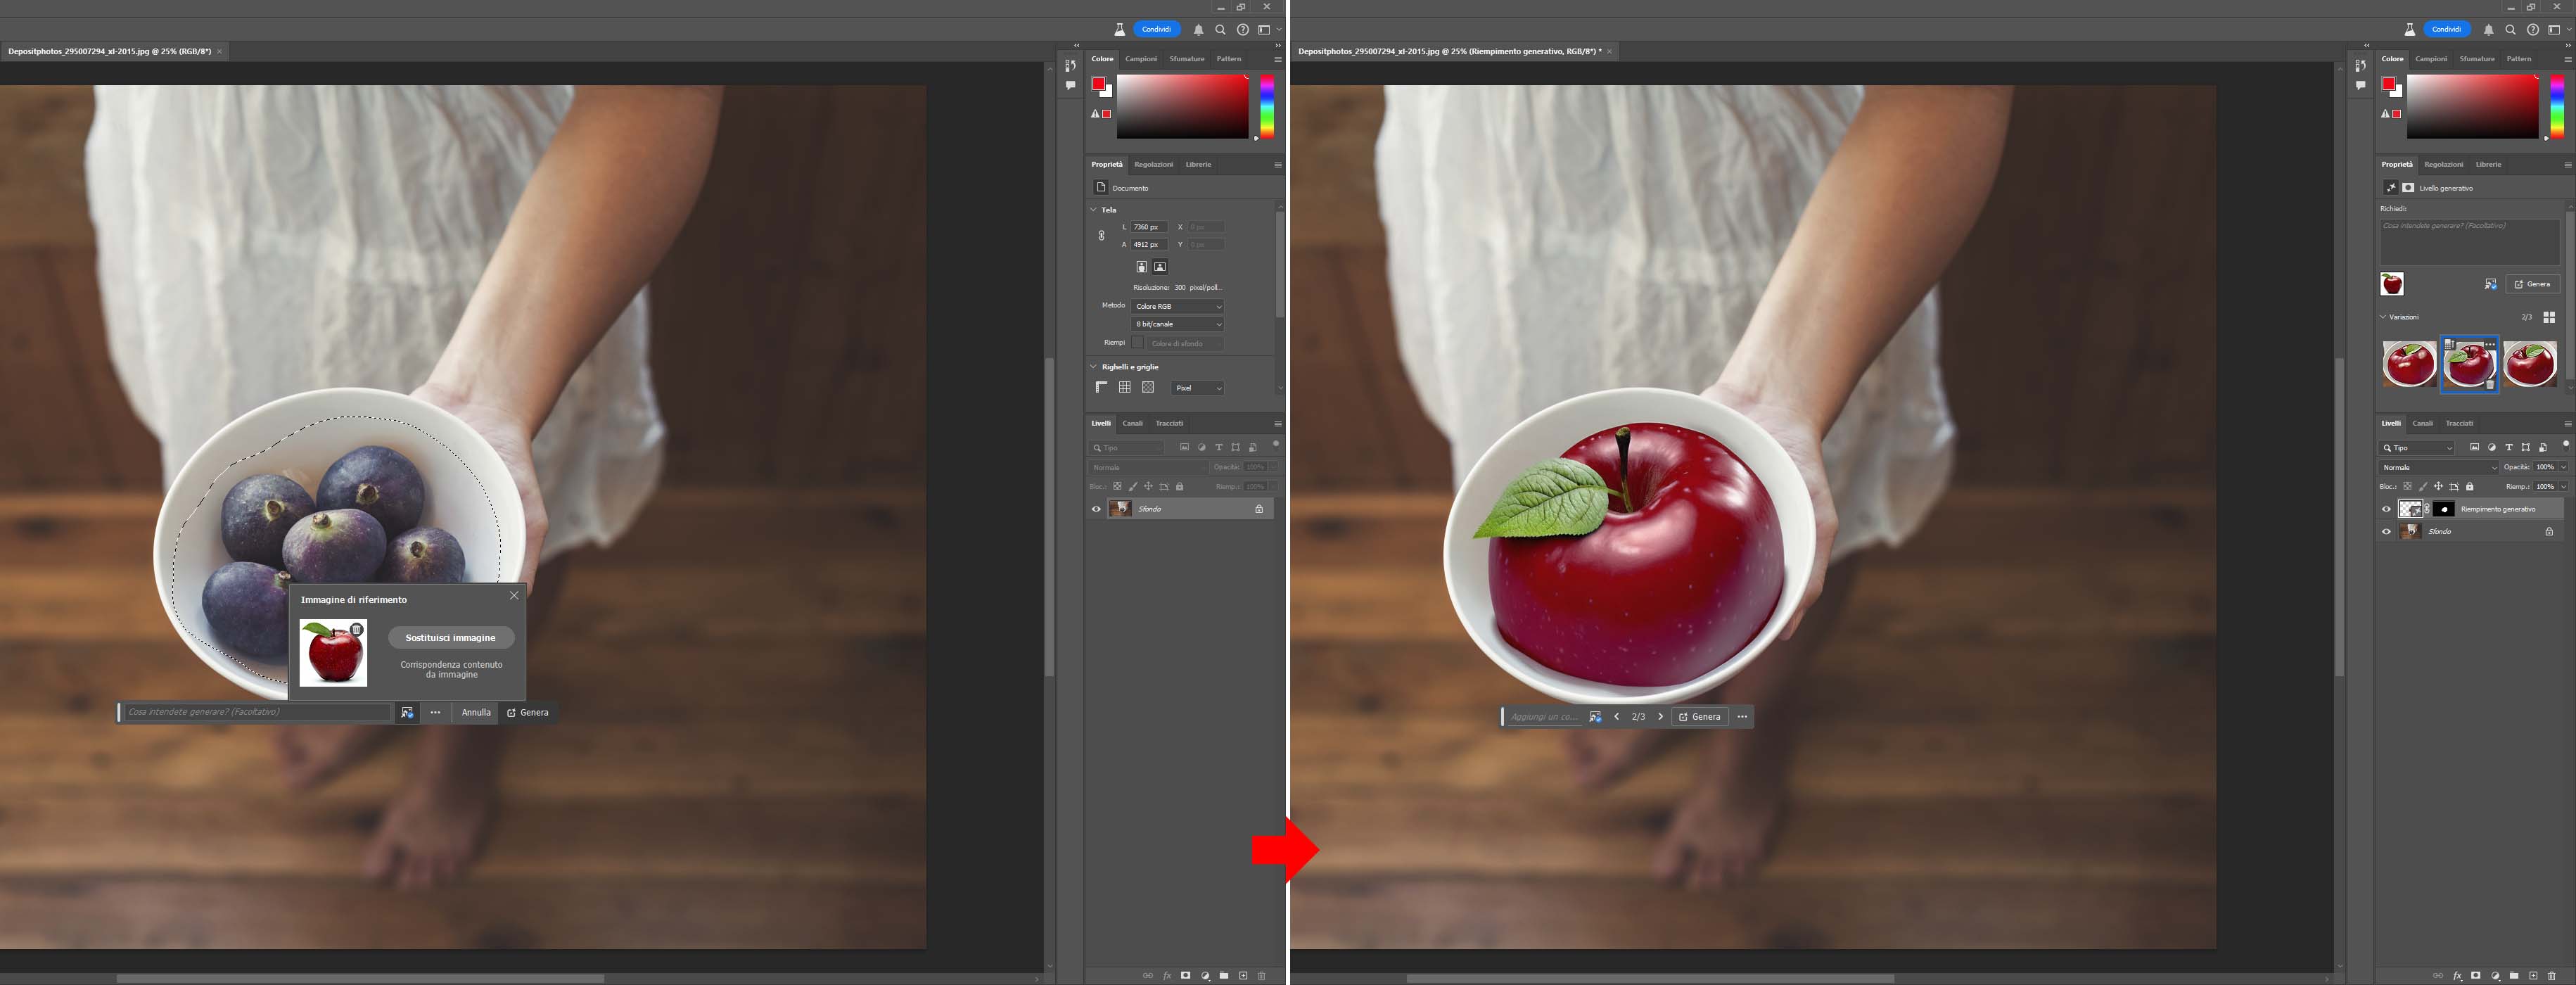The height and width of the screenshot is (985, 2576).
Task: Click the red color field in left Colore panel
Action: (x=1182, y=107)
